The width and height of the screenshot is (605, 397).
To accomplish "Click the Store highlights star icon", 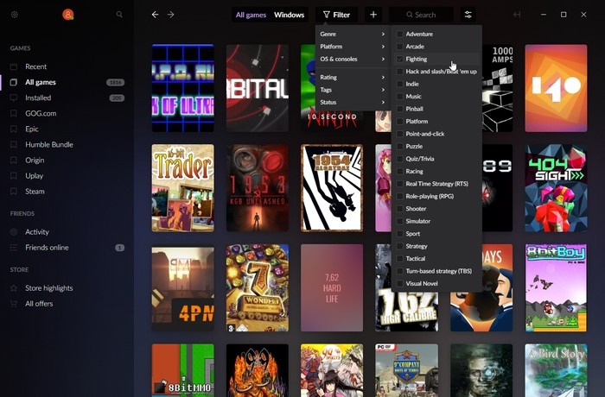I will [14, 288].
